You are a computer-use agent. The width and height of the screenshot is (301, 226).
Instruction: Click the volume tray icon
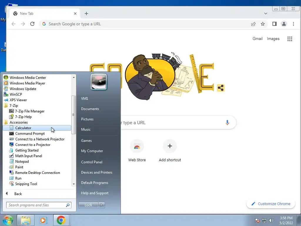tap(271, 220)
